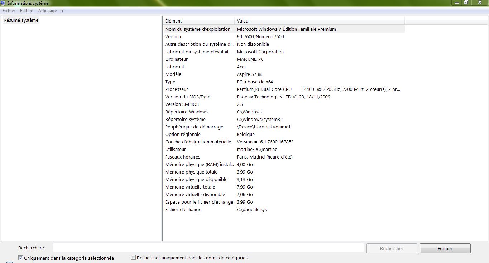Open the Edition menu
489x263 pixels.
(27, 11)
